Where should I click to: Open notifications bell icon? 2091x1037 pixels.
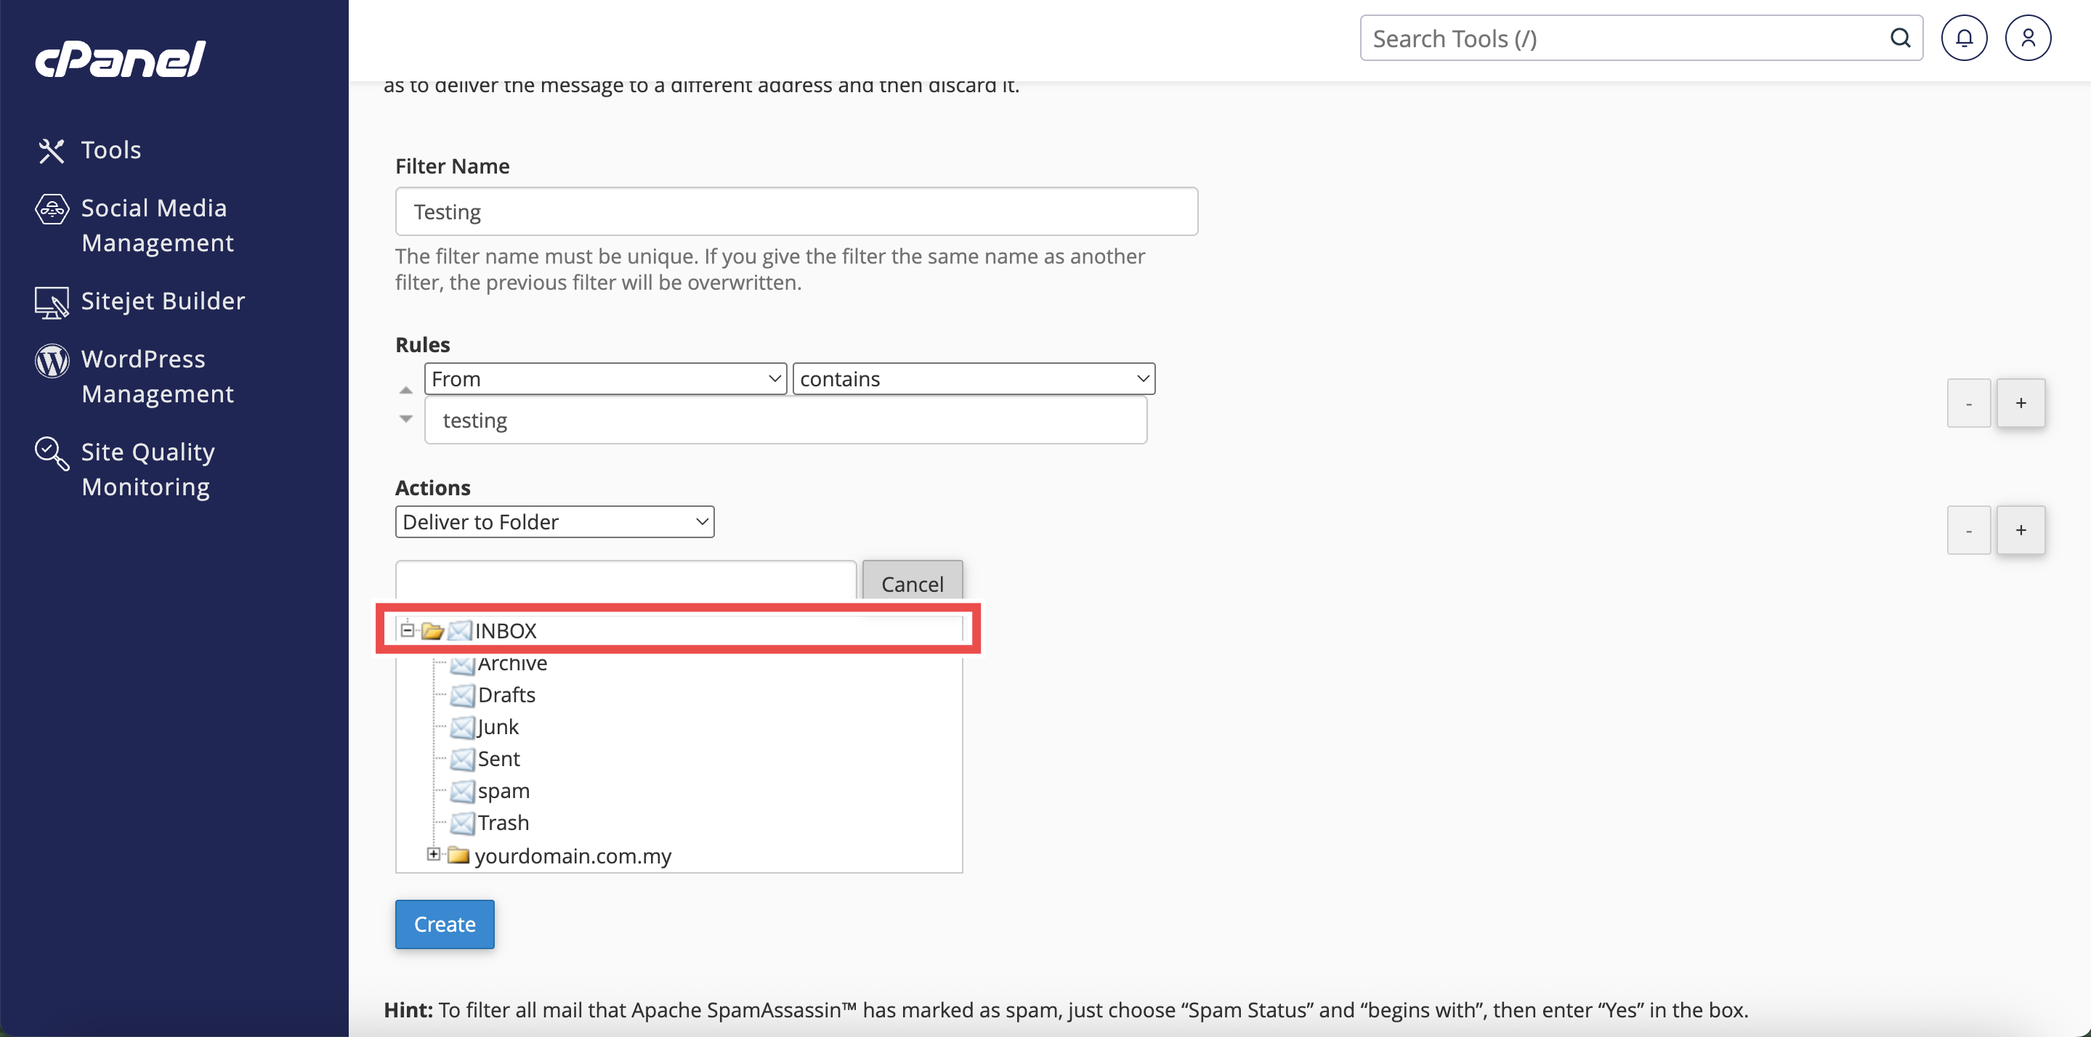(x=1964, y=38)
